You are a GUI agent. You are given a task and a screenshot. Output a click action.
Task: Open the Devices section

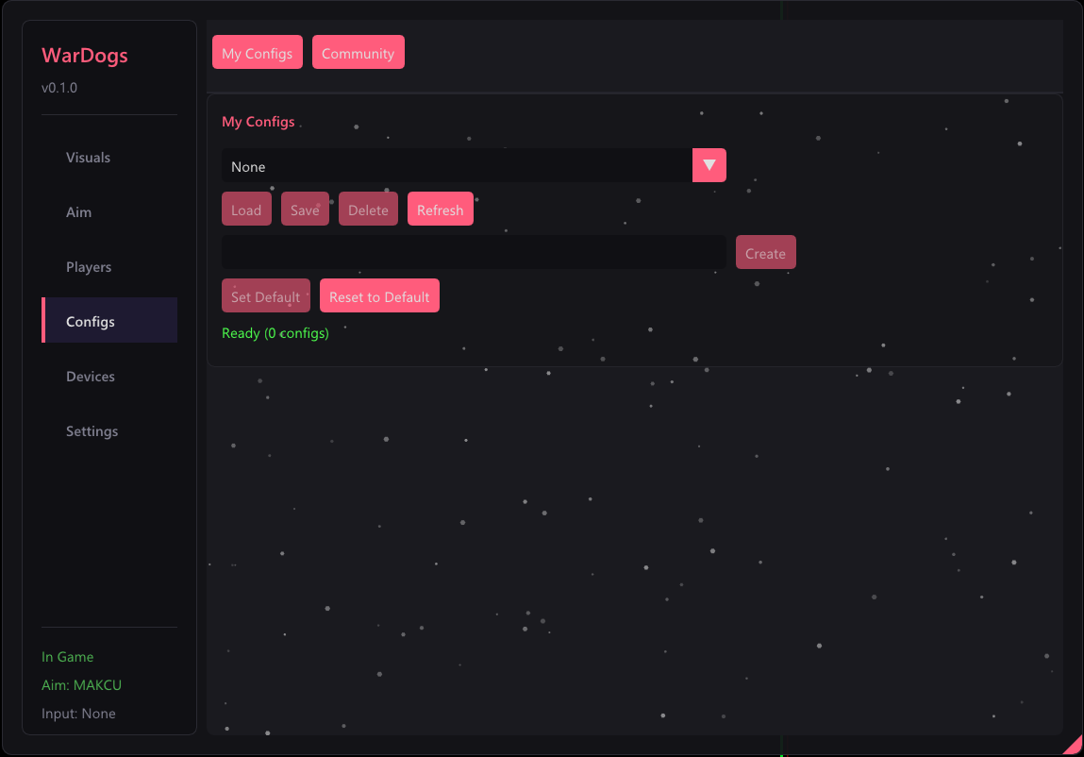pyautogui.click(x=109, y=376)
